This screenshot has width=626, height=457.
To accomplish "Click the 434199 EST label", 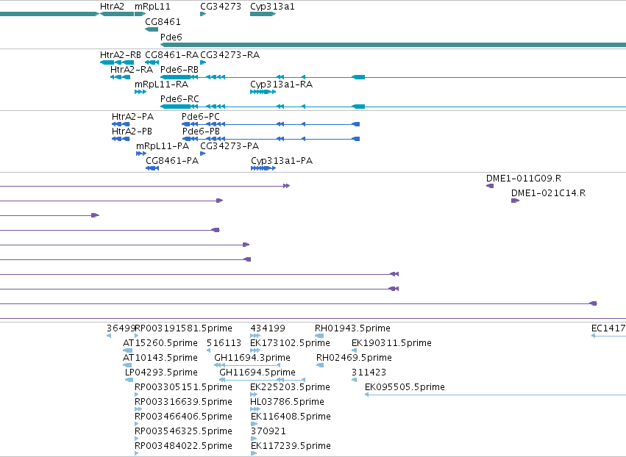I will tap(268, 328).
